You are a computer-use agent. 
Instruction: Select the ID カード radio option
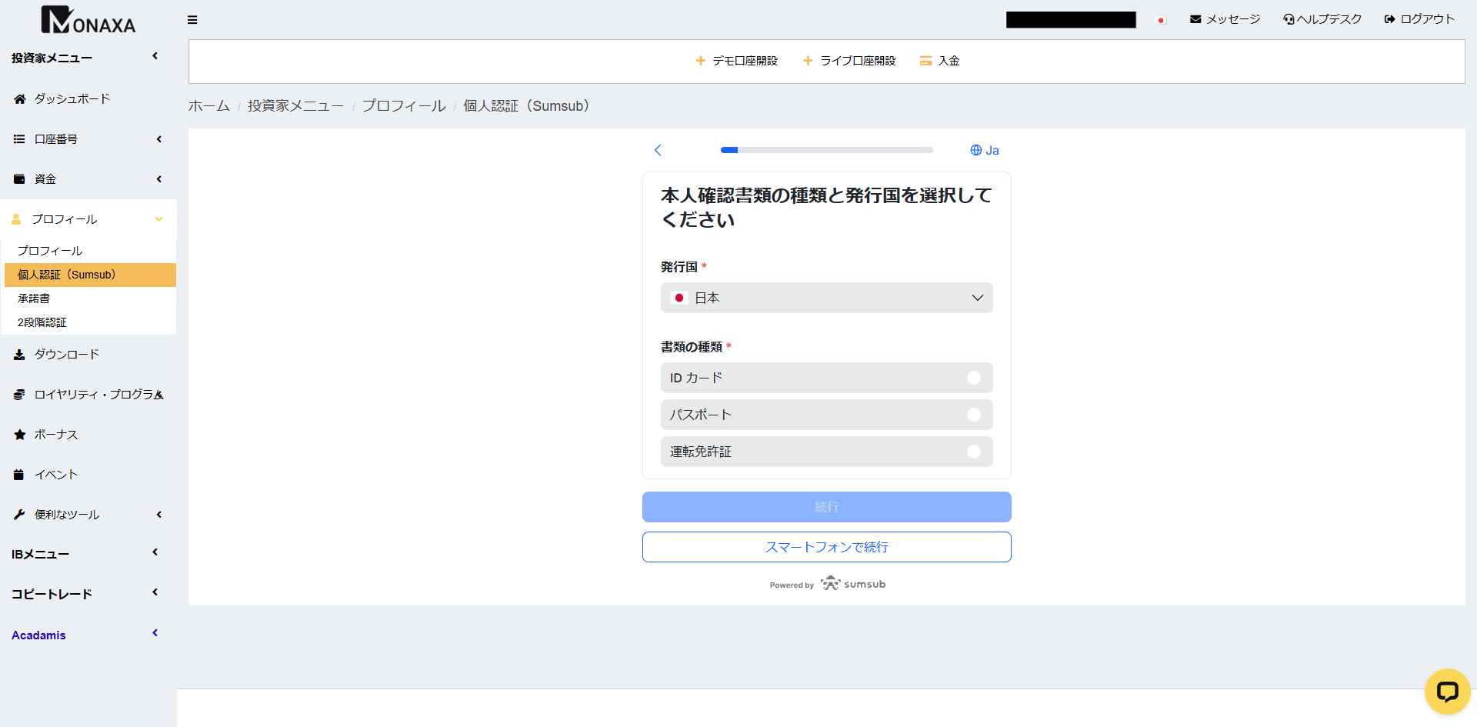(973, 378)
